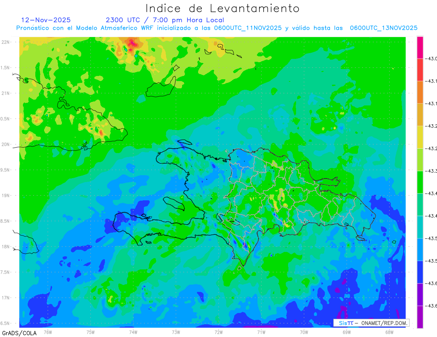
Task: Pick the light blue legend swatch
Action: (420, 249)
